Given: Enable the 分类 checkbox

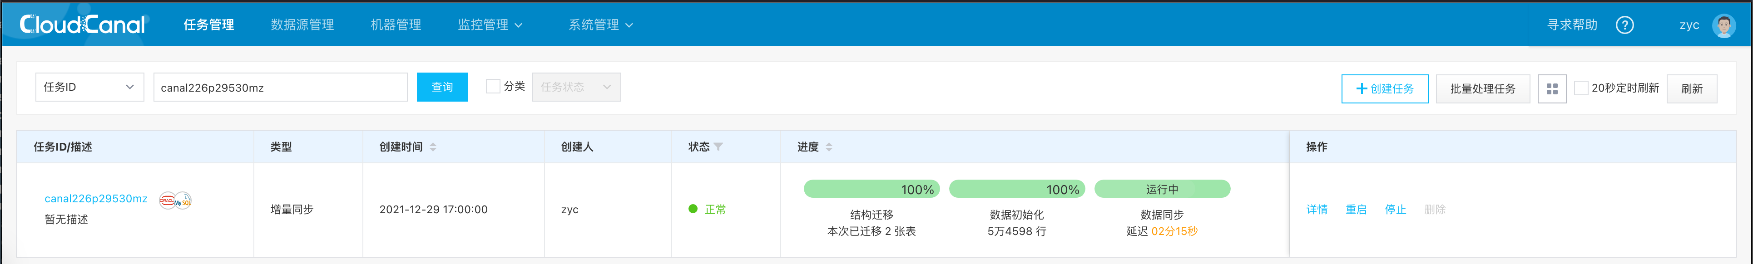Looking at the screenshot, I should [493, 86].
